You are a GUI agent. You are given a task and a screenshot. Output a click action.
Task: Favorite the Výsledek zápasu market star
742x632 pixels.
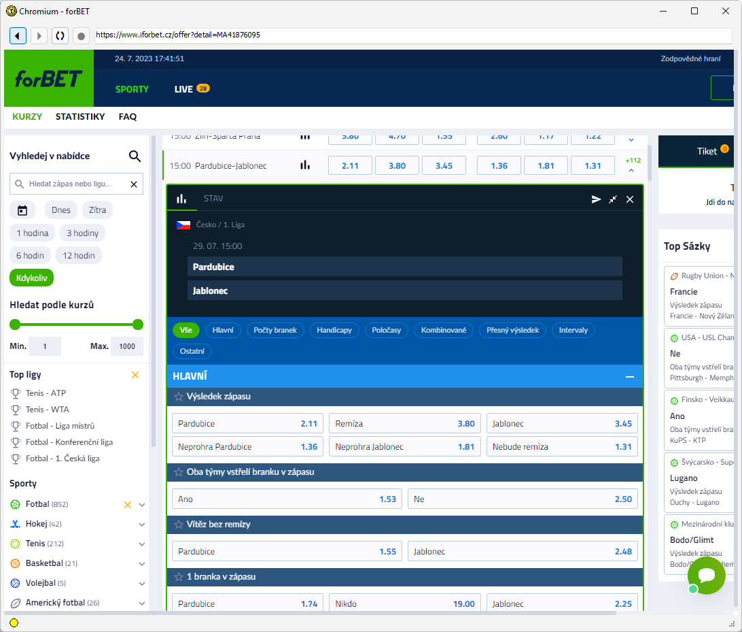[179, 397]
